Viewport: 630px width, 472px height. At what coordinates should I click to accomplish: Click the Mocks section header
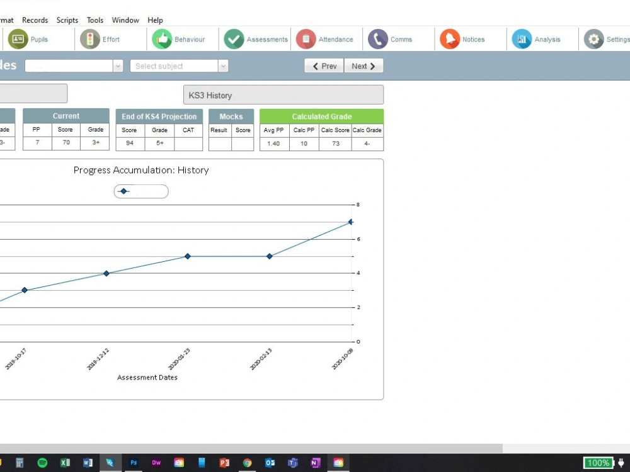pos(231,116)
